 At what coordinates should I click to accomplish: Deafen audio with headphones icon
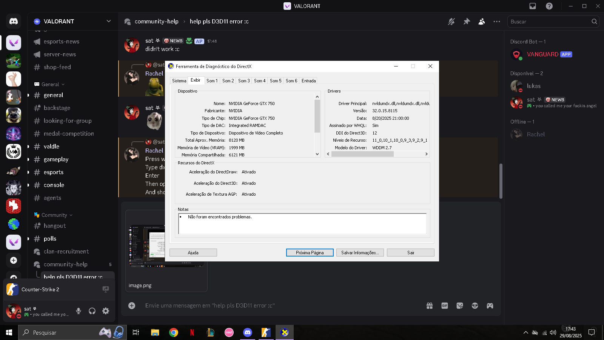92,311
